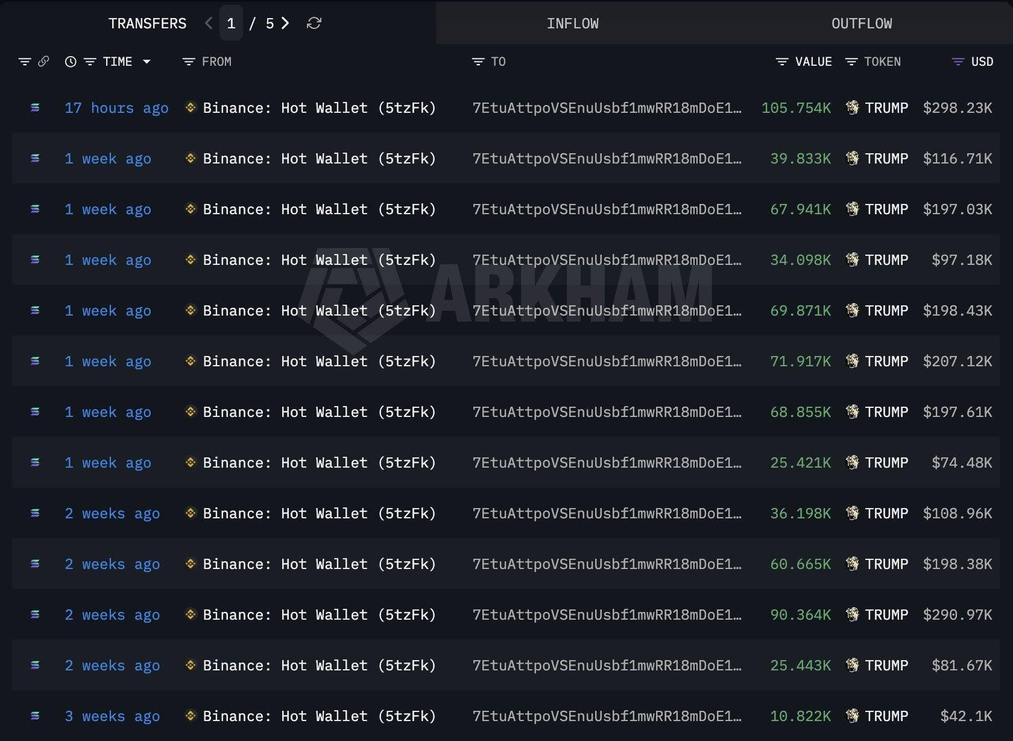Switch to the INFLOW tab
1013x741 pixels.
pos(572,24)
